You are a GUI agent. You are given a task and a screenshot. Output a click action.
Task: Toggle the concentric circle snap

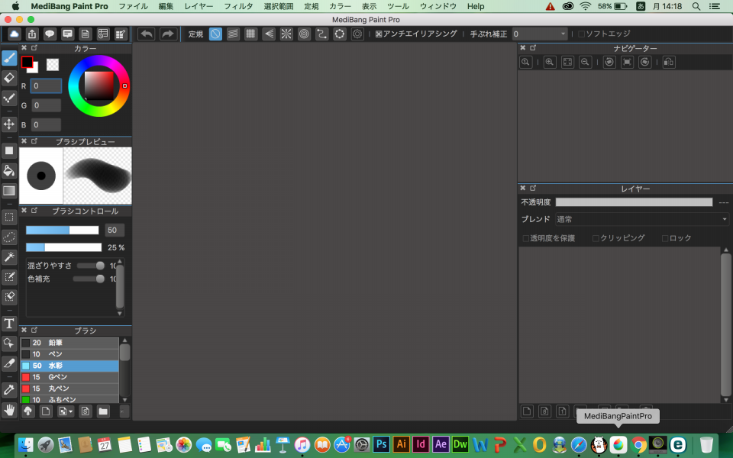pos(304,34)
